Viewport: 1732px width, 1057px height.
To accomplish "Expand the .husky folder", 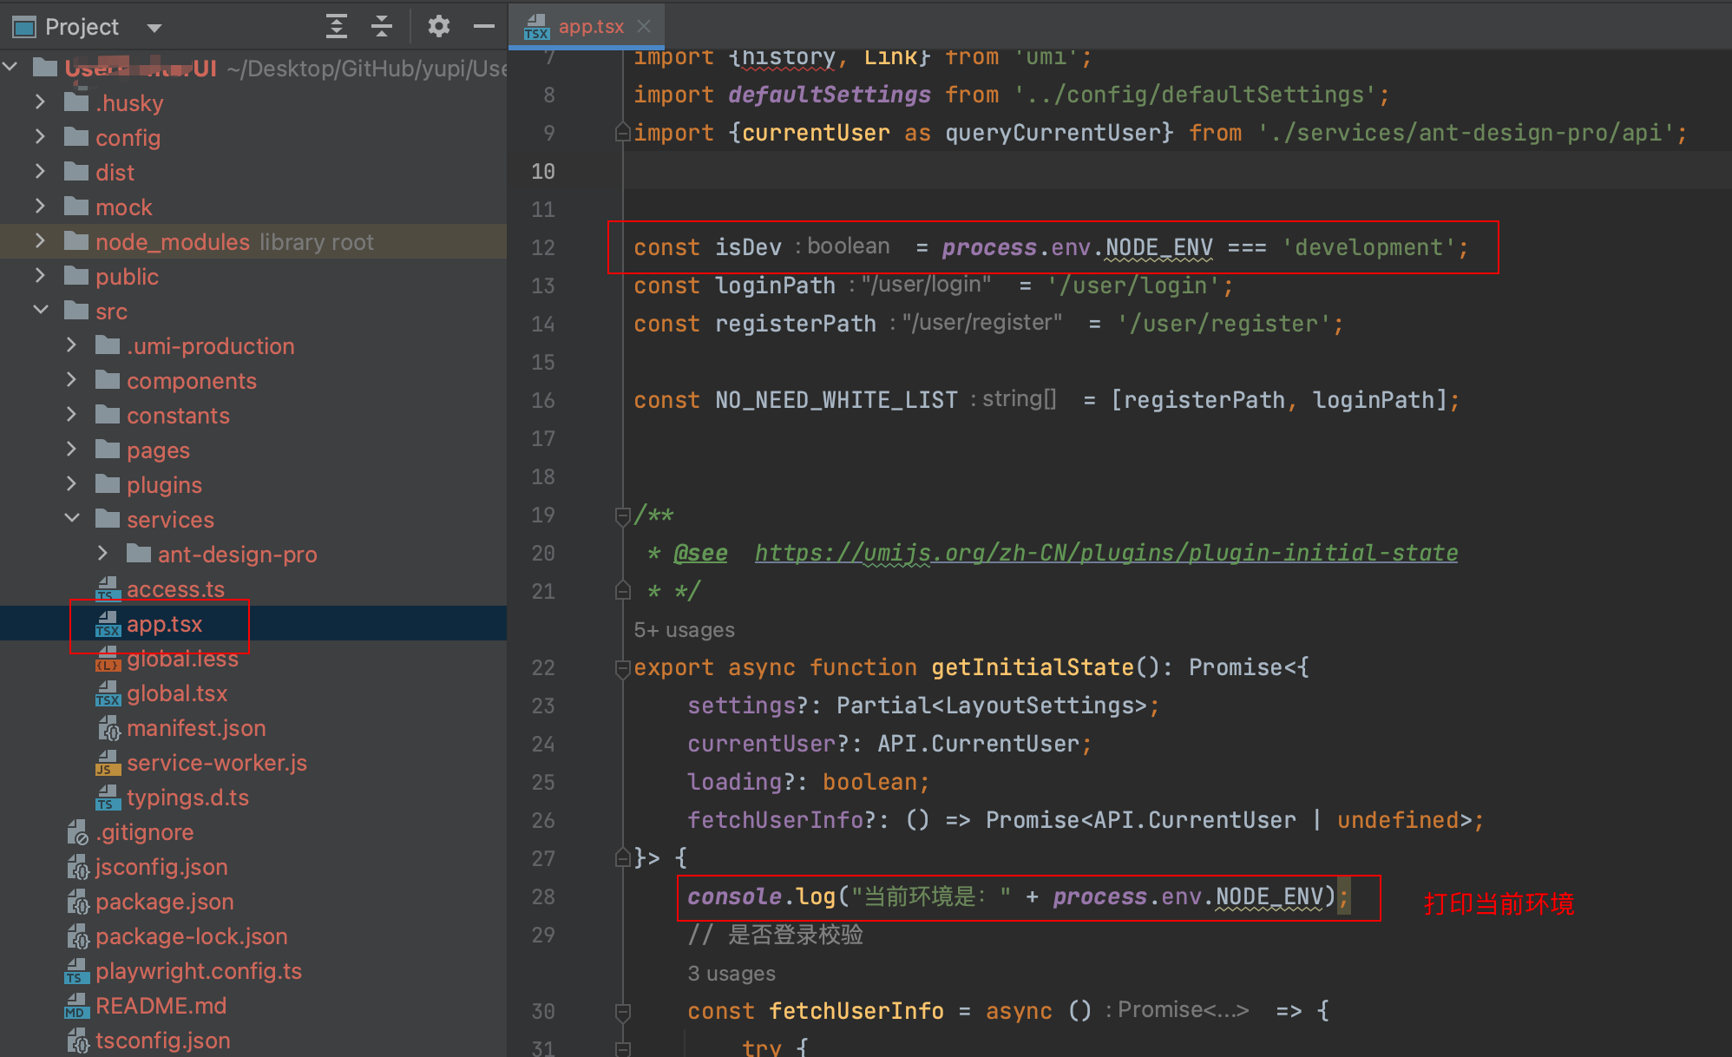I will 40,102.
